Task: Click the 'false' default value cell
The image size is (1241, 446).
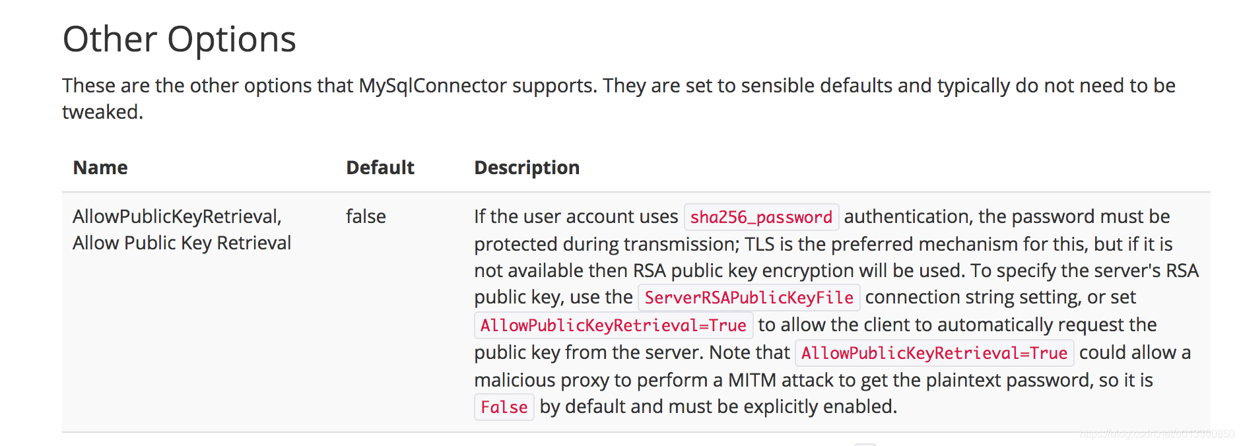Action: (366, 216)
